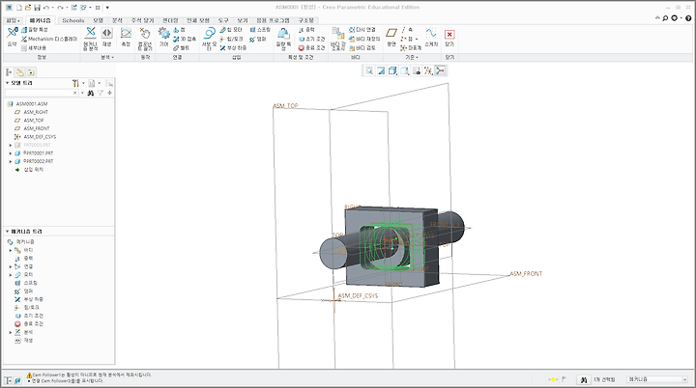Click model tree settings hammer icon
The height and width of the screenshot is (388, 696).
pos(76,83)
